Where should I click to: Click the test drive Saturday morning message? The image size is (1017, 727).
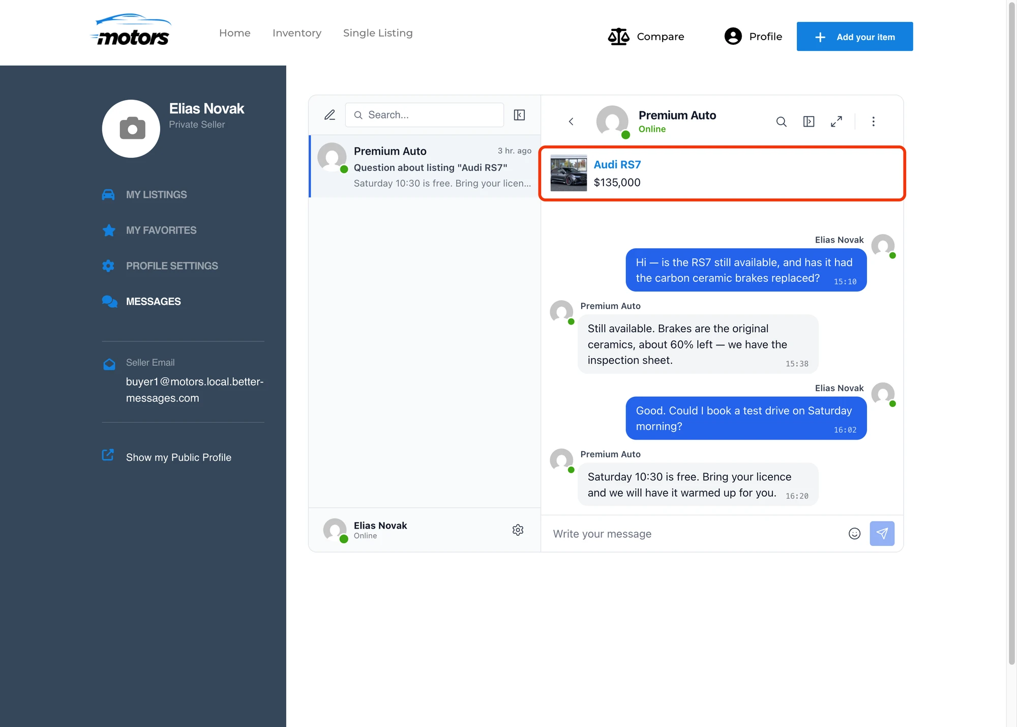(746, 418)
